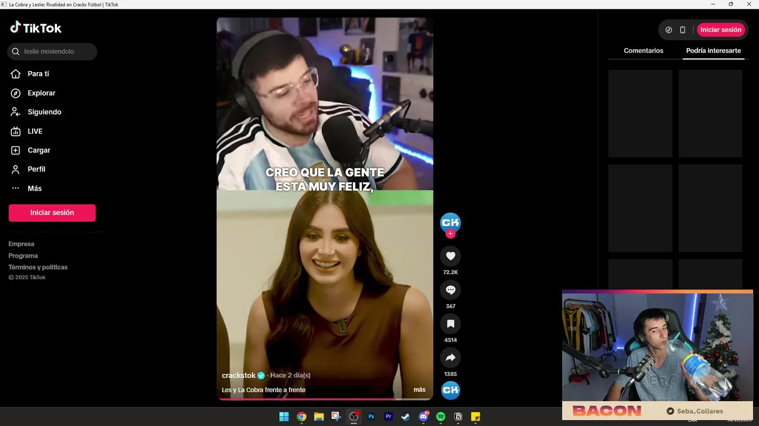
Task: Open Photoshop from the taskbar
Action: tap(371, 417)
